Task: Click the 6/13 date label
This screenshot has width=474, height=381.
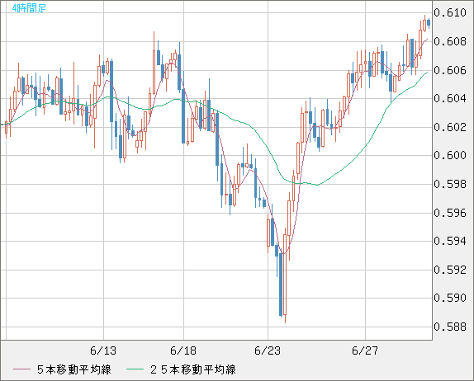Action: click(103, 350)
